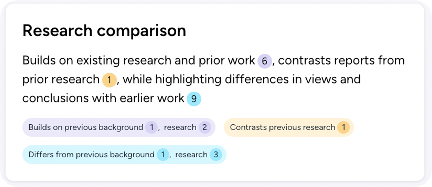Click the word 'research' in the purple chip
Screen dimensions: 432x187
[x=180, y=128]
